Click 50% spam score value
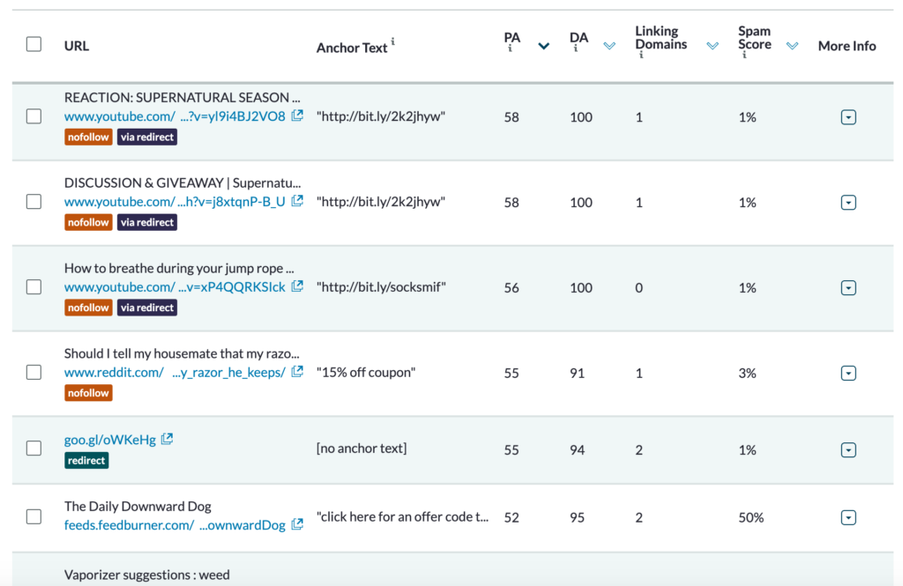This screenshot has height=586, width=903. click(x=751, y=517)
